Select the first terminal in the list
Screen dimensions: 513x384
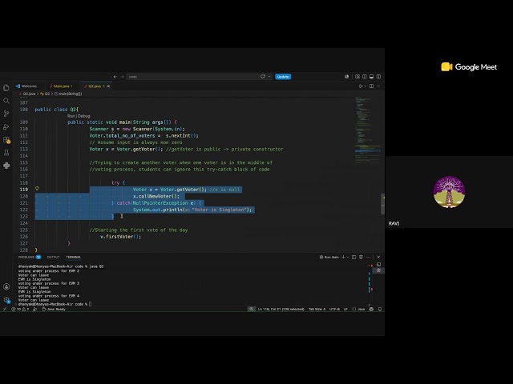379,265
